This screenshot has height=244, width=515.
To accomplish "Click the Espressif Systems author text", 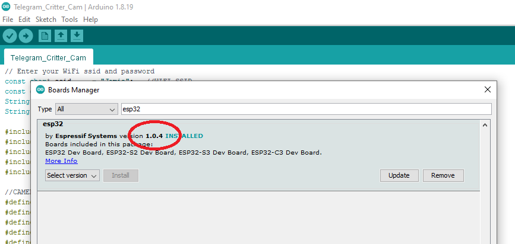I will [x=86, y=136].
